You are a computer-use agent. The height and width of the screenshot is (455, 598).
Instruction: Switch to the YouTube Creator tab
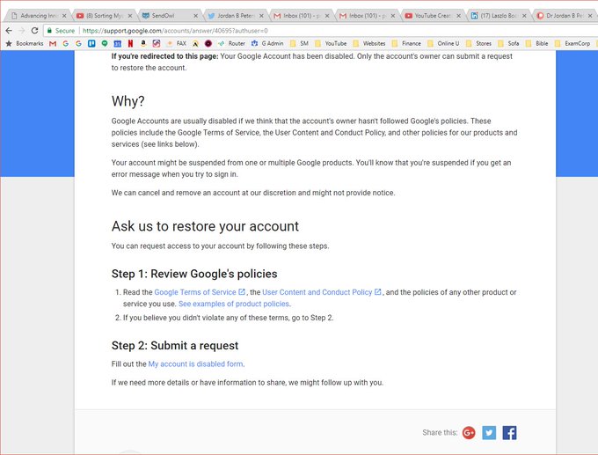(x=432, y=16)
